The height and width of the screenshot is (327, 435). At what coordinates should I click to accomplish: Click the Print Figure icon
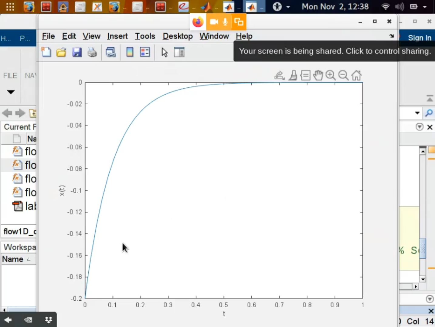92,52
